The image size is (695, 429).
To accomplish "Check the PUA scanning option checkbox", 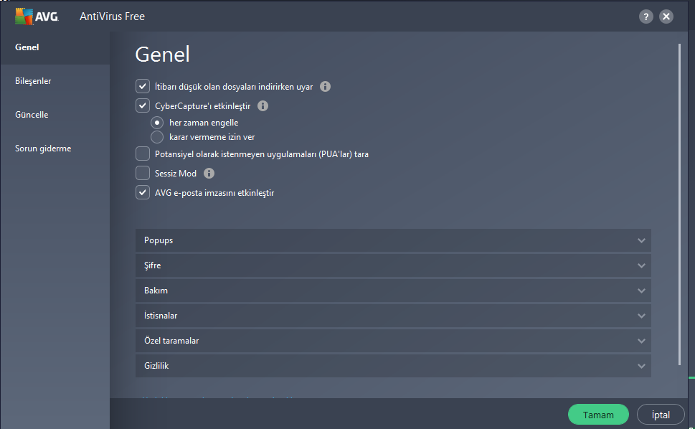I will click(x=142, y=154).
